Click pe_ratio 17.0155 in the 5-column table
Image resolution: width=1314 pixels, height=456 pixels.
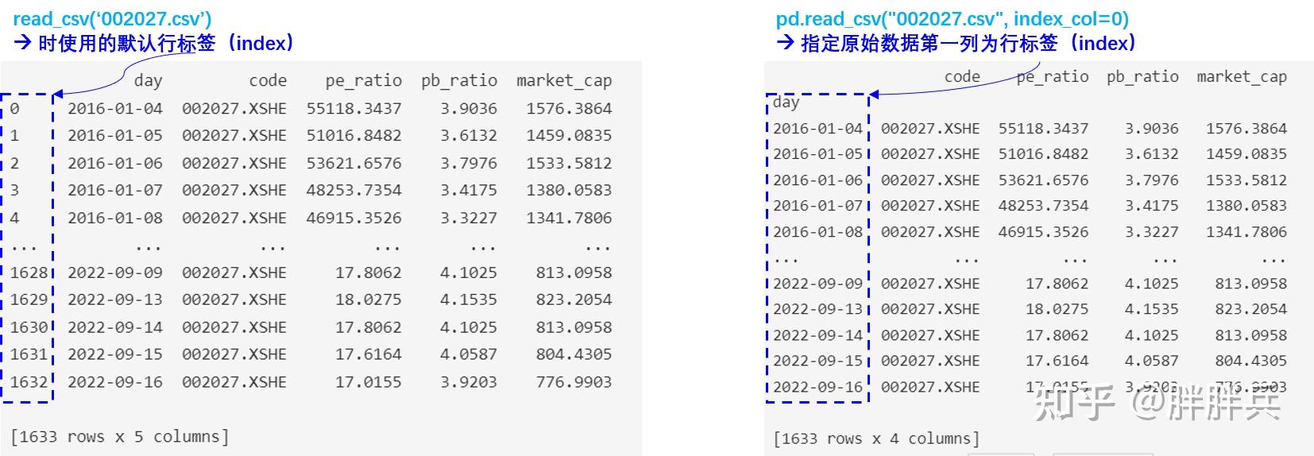369,382
